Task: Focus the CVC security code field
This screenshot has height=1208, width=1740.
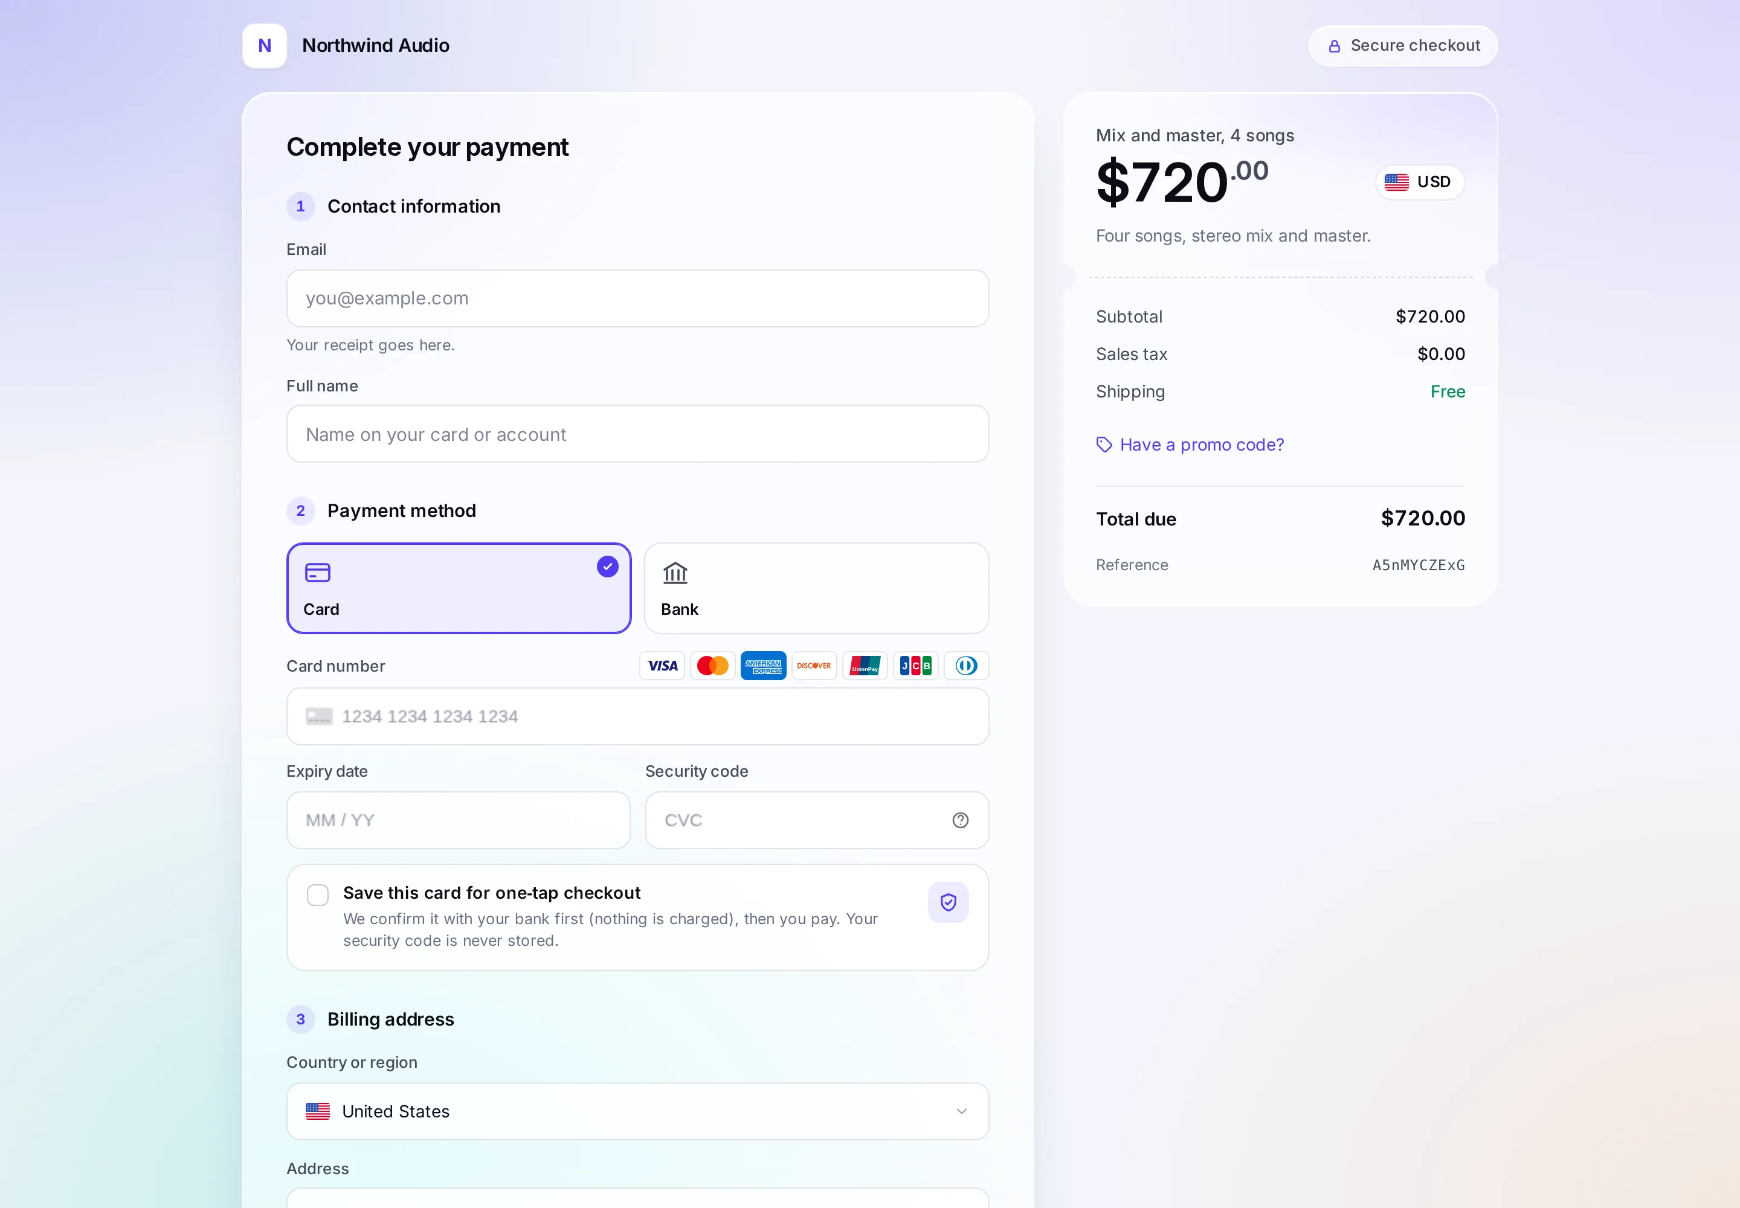Action: click(816, 820)
